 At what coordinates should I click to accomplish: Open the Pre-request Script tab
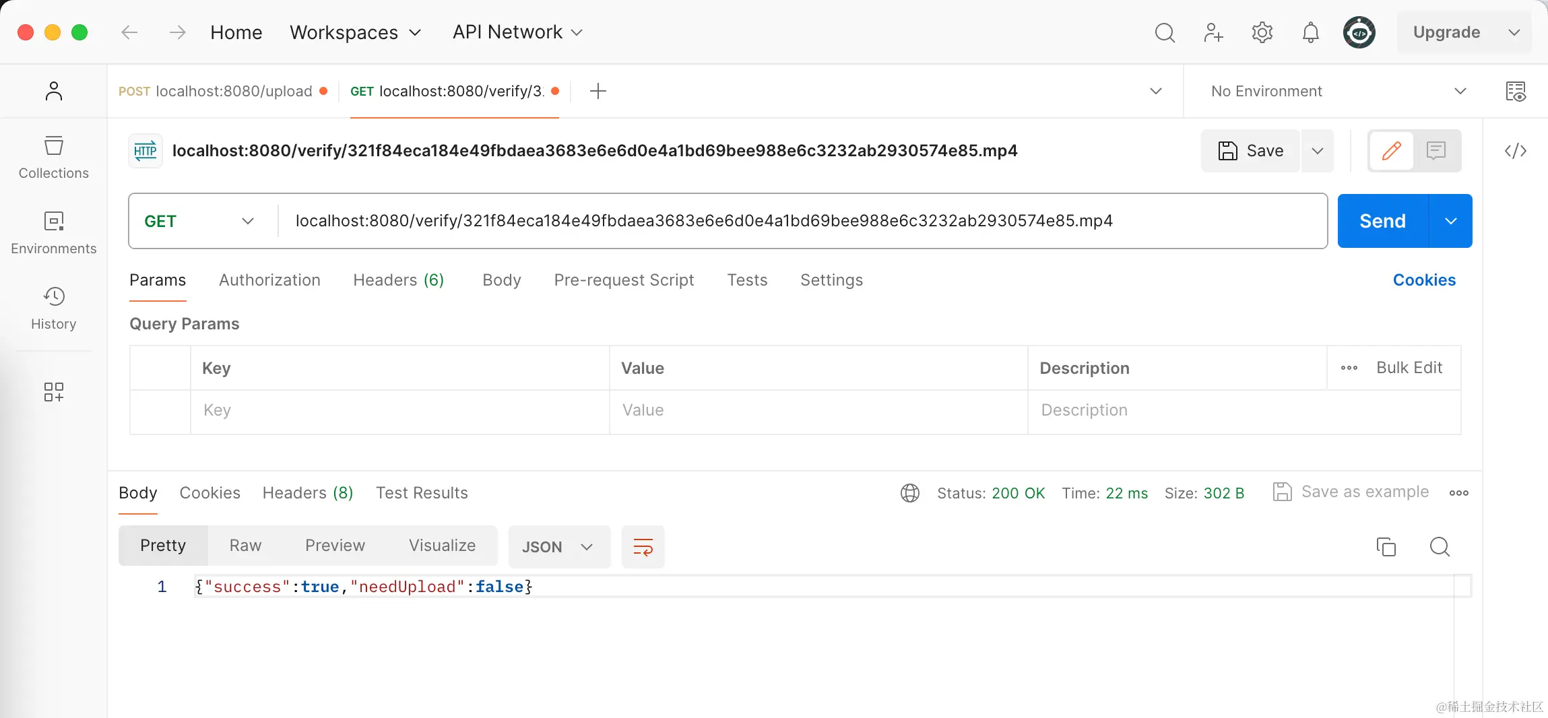624,280
